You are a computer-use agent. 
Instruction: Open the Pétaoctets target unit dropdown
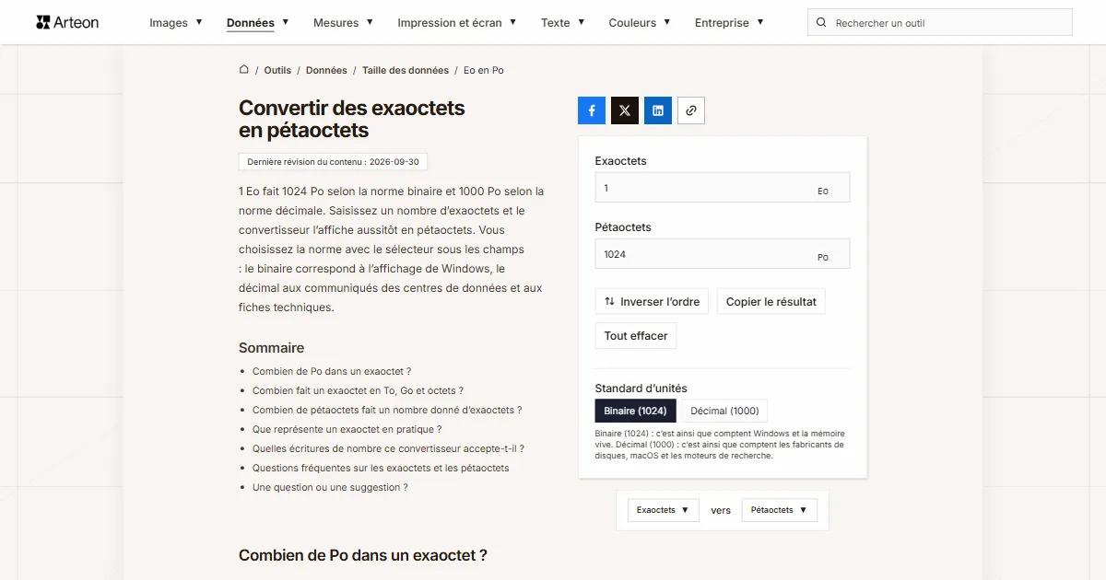(x=780, y=510)
